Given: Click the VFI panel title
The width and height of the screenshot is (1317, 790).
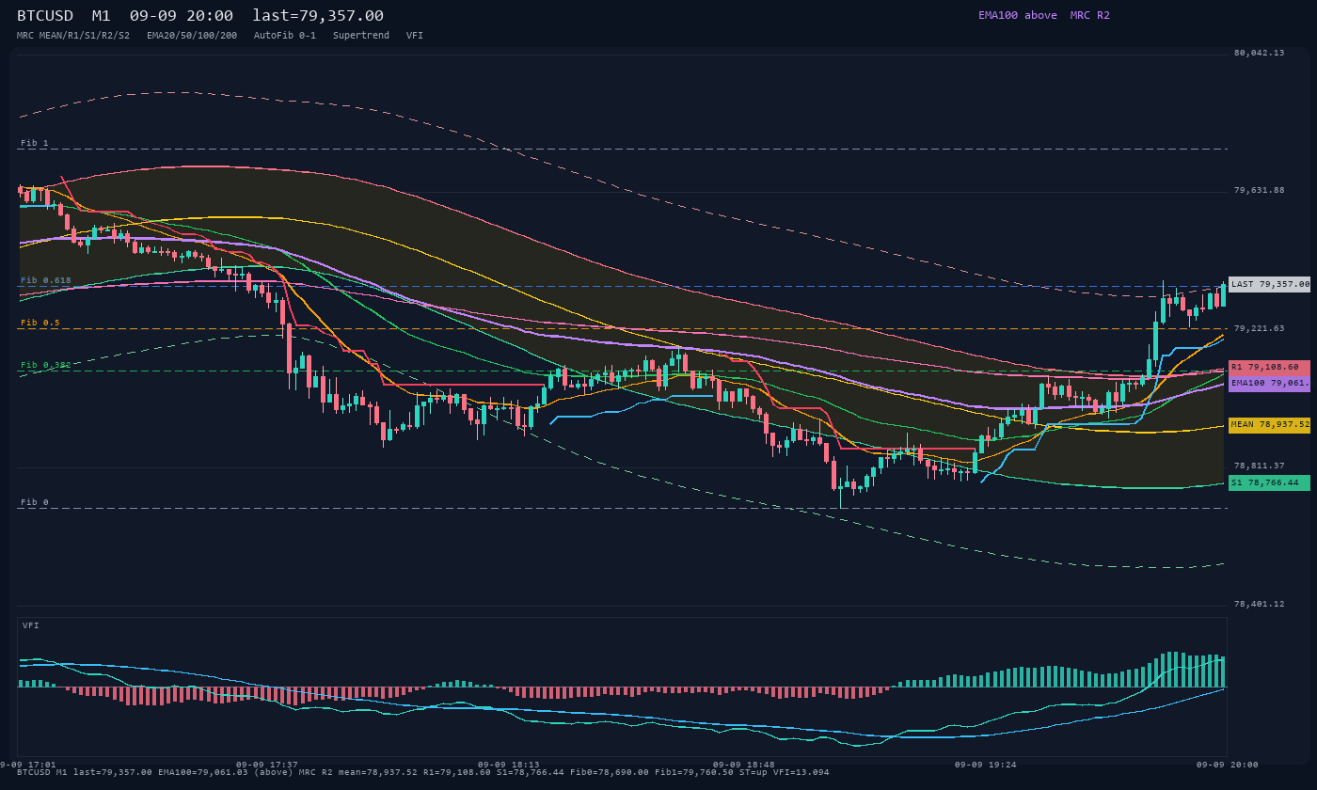Looking at the screenshot, I should point(31,625).
